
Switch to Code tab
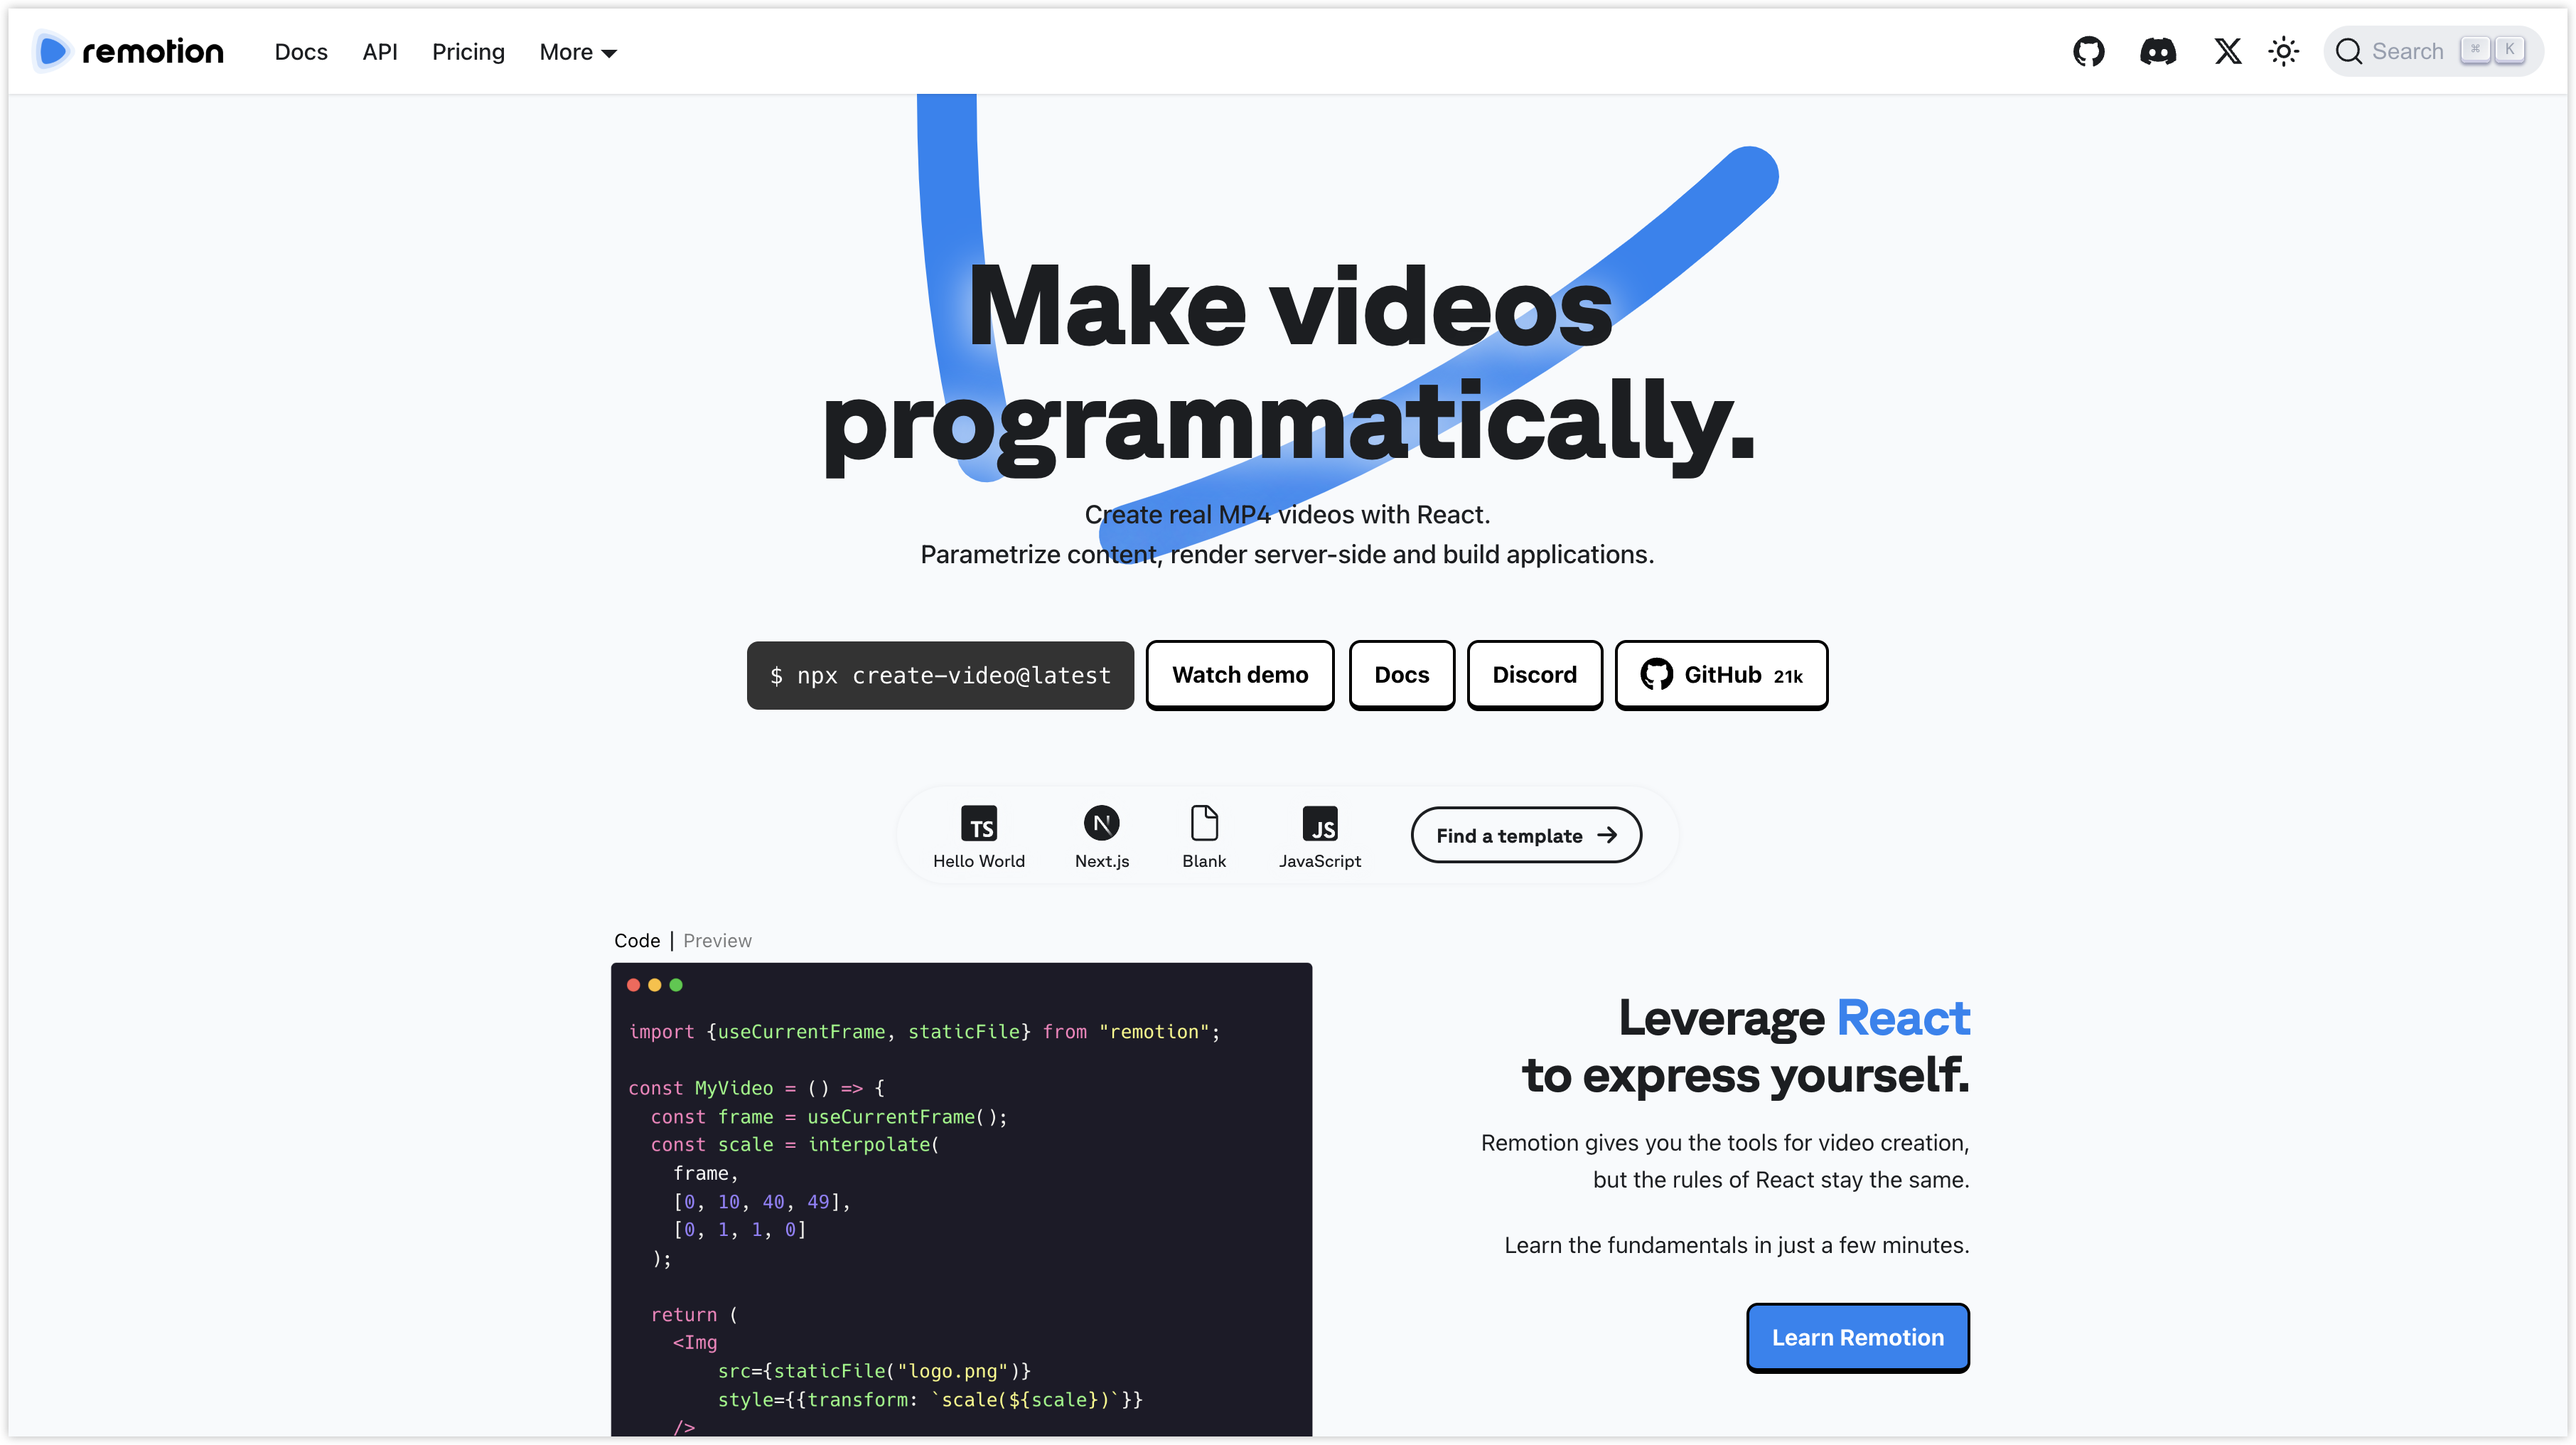(x=637, y=940)
